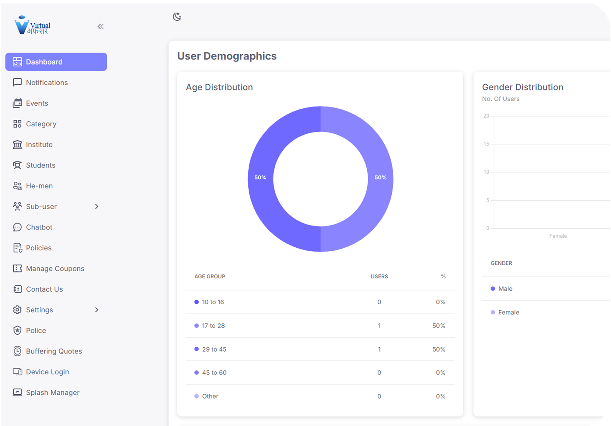This screenshot has height=426, width=611.
Task: Open the Policies menu item
Action: tap(39, 248)
